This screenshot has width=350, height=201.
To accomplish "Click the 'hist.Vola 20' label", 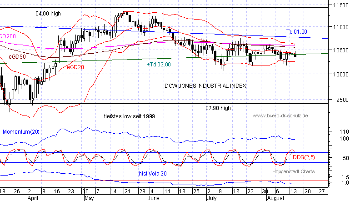I will tap(153, 174).
